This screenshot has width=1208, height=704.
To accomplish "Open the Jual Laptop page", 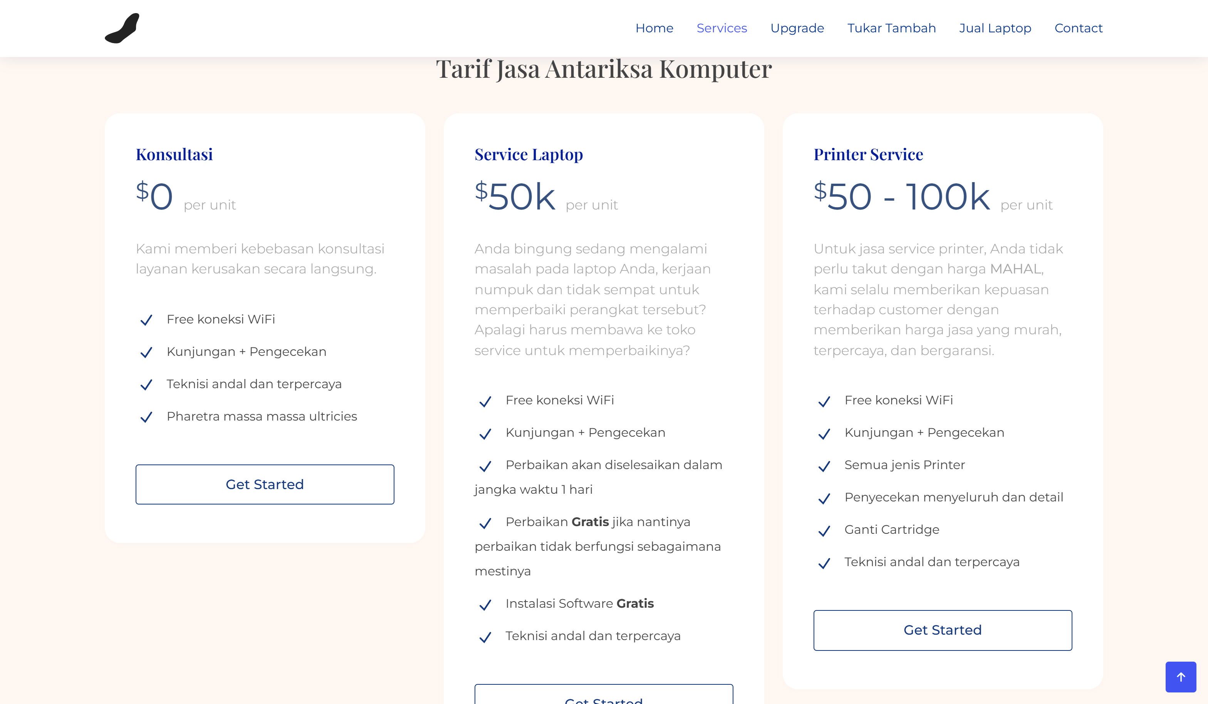I will (x=995, y=28).
